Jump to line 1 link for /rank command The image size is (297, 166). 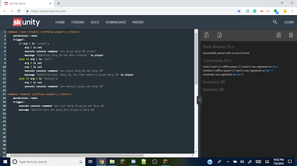point(276,66)
